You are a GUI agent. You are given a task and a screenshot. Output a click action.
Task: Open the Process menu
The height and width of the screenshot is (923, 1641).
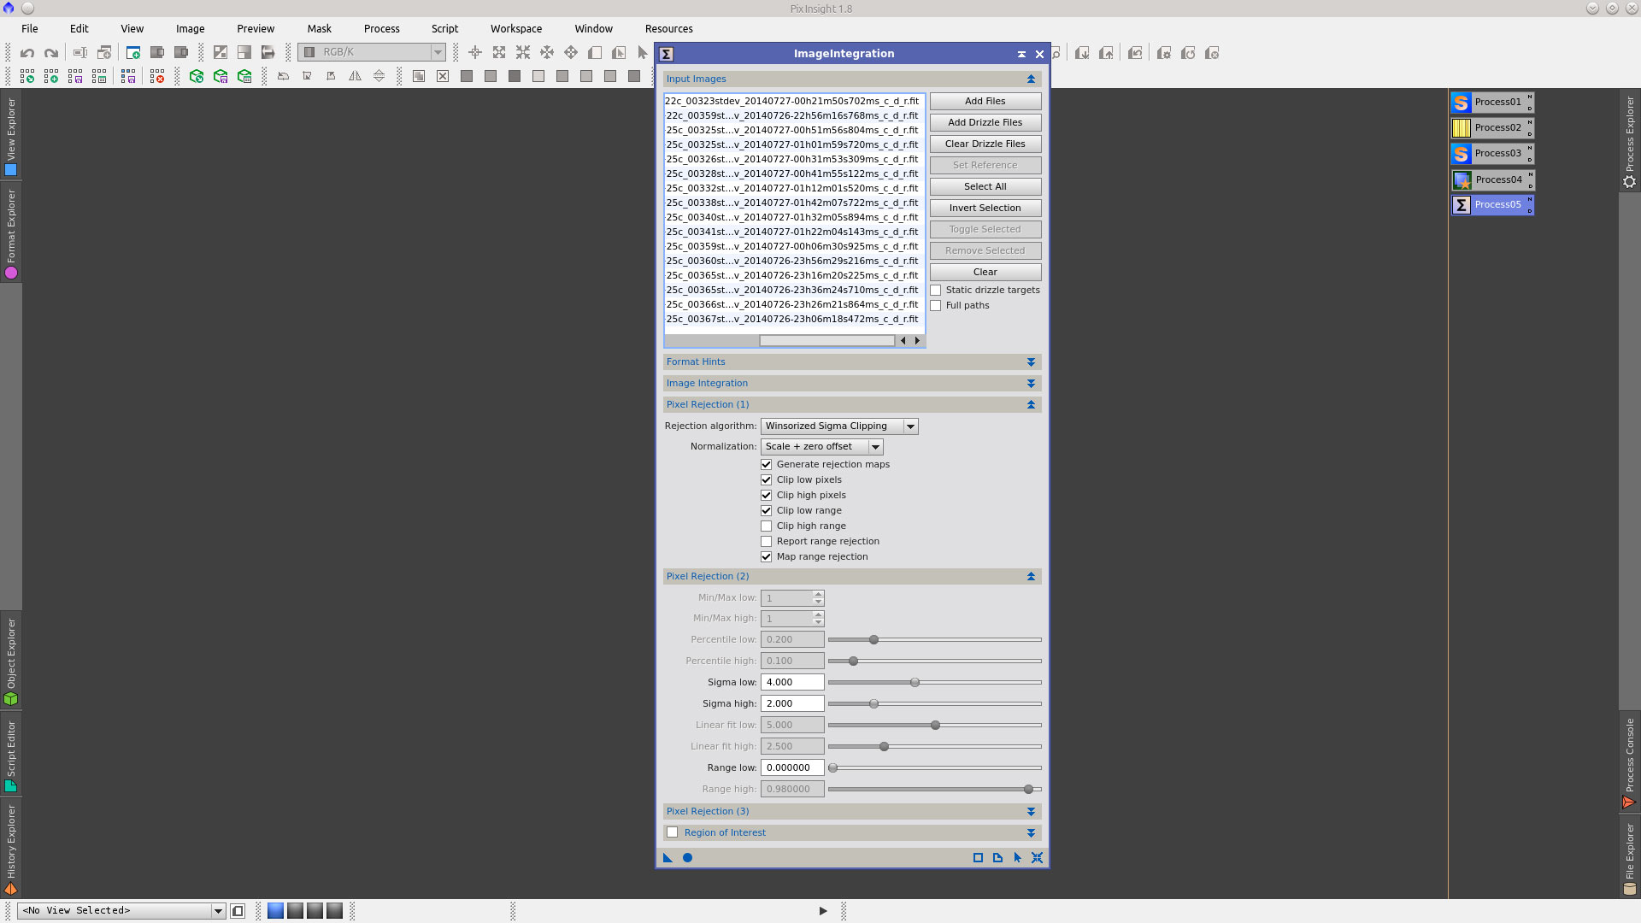381,29
